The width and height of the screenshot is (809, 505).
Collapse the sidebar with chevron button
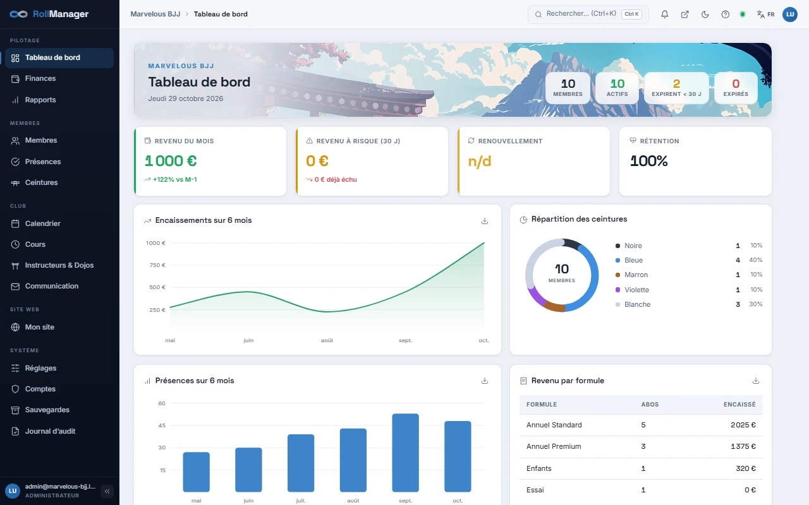(107, 491)
